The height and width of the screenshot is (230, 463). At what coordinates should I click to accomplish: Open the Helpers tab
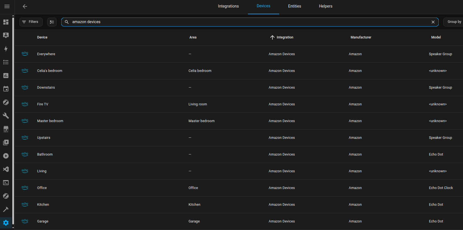coord(326,6)
